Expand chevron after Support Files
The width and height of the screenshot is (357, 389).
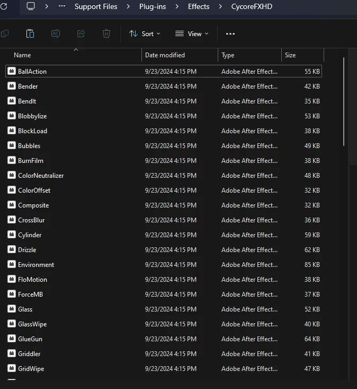click(x=128, y=6)
